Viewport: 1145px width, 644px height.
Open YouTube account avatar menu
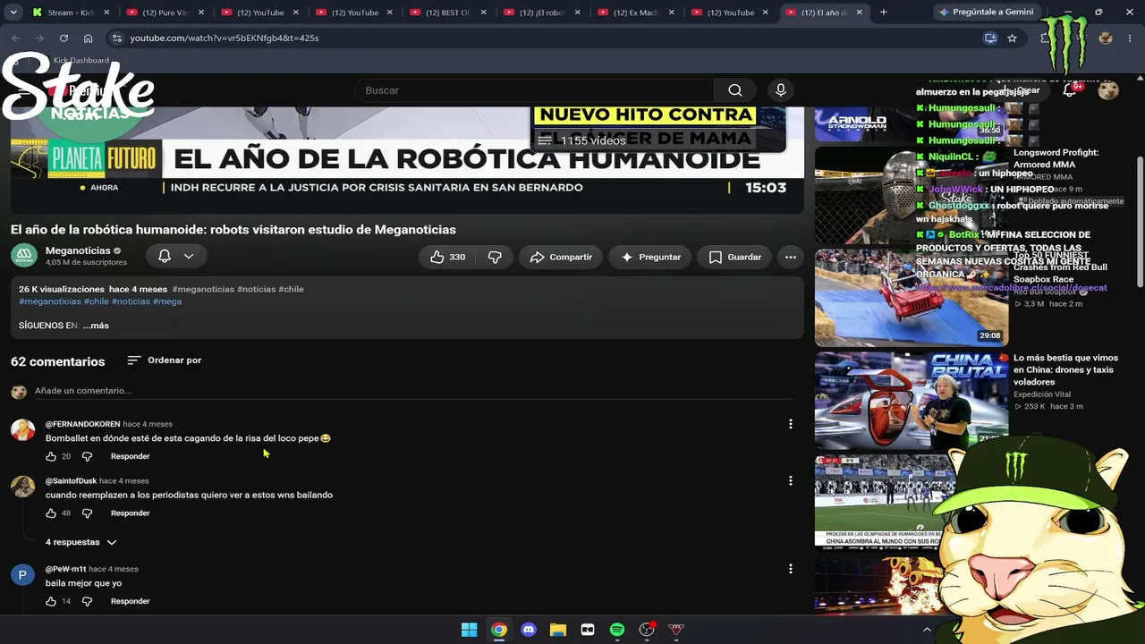(x=1108, y=90)
